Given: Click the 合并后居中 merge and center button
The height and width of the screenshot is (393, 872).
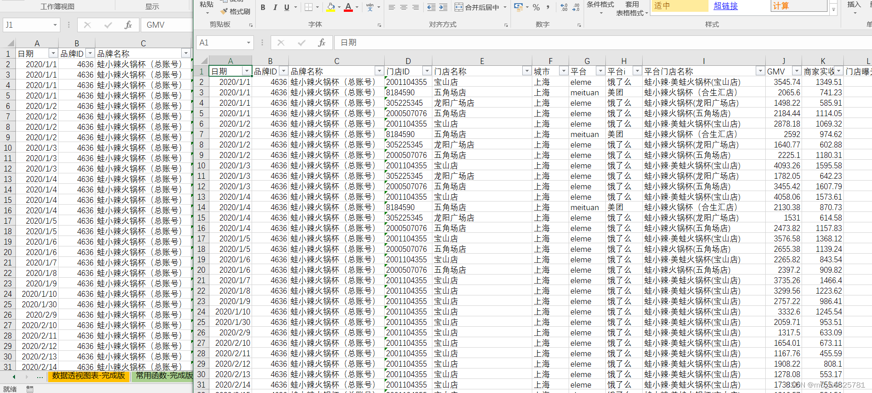Looking at the screenshot, I should (477, 7).
